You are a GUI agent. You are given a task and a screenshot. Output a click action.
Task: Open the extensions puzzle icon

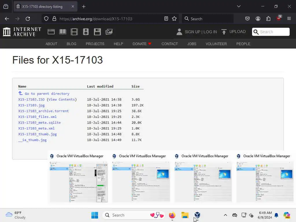[268, 19]
